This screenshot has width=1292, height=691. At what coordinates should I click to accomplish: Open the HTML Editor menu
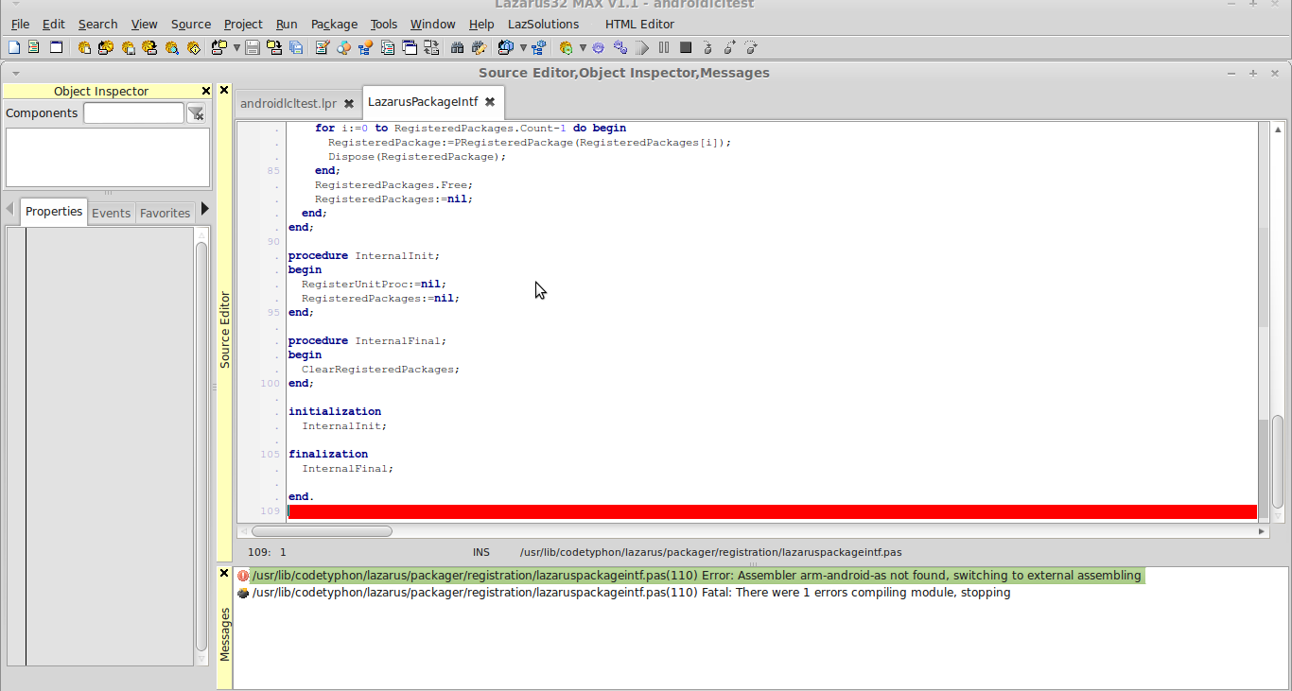(640, 24)
